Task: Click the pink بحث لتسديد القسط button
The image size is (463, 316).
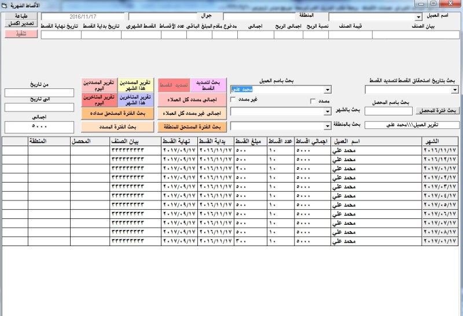Action: tap(208, 85)
